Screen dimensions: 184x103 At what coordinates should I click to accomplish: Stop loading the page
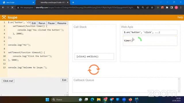click(12, 7)
